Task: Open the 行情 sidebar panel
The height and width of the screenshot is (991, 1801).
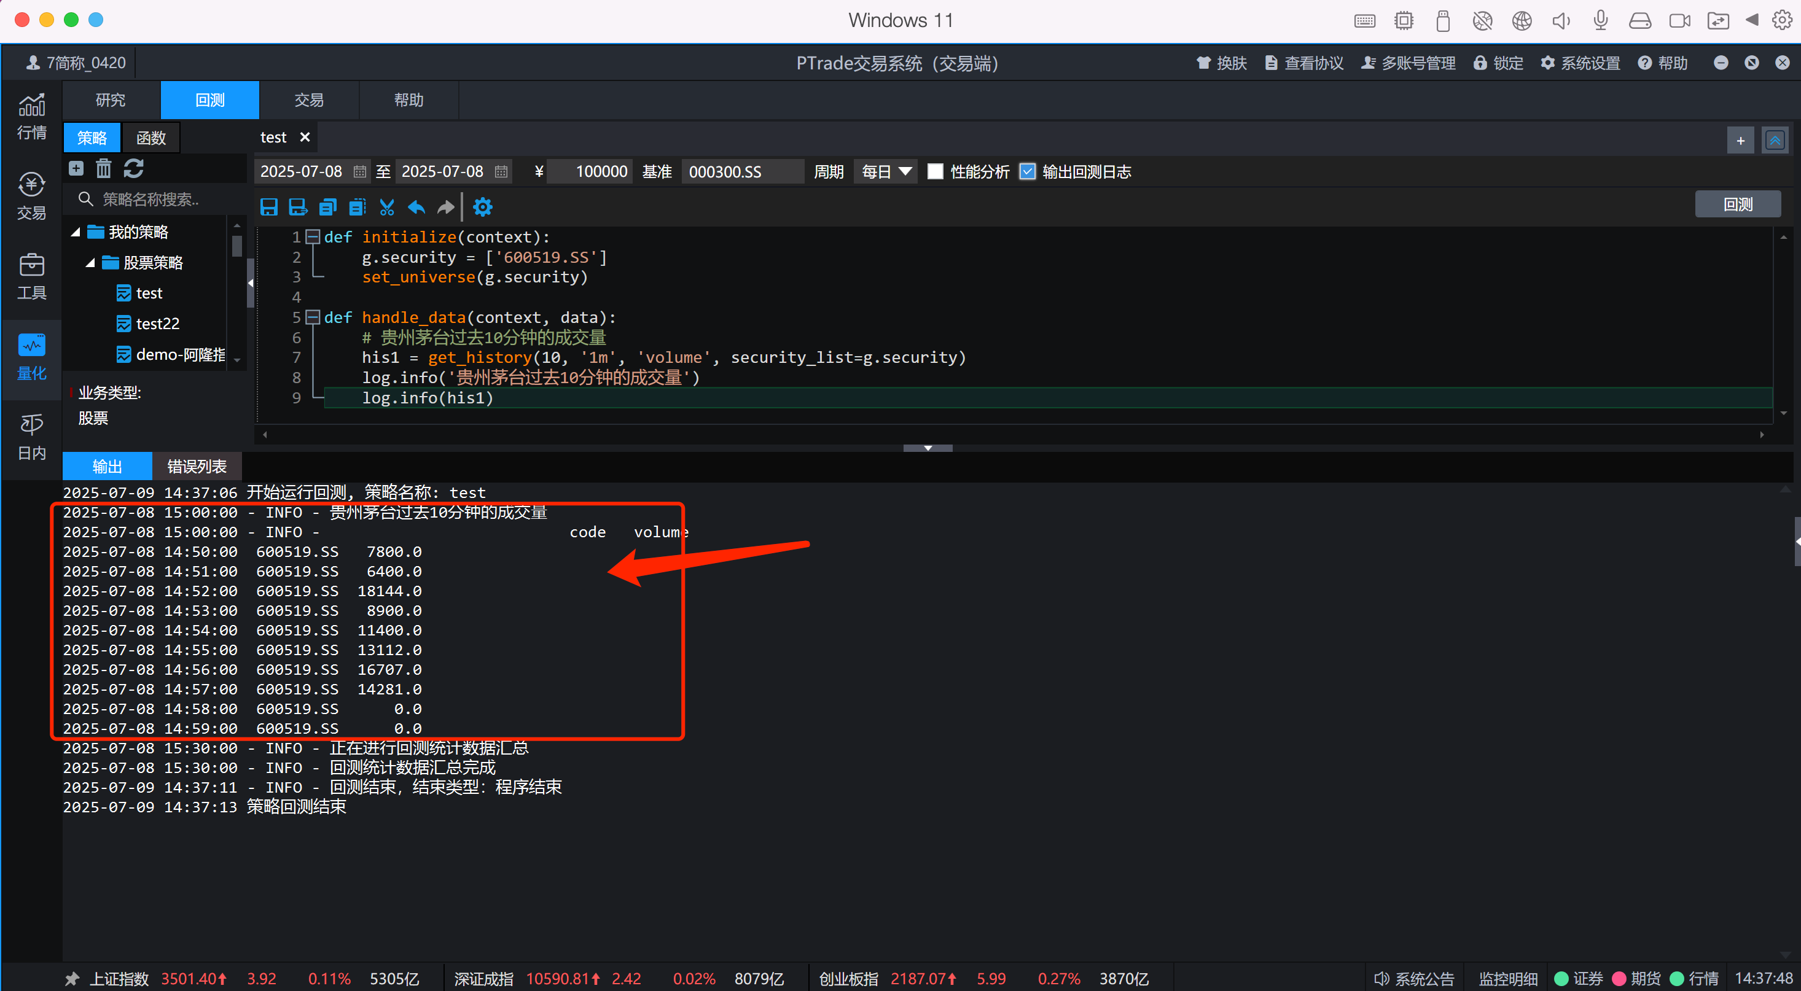Action: coord(31,117)
